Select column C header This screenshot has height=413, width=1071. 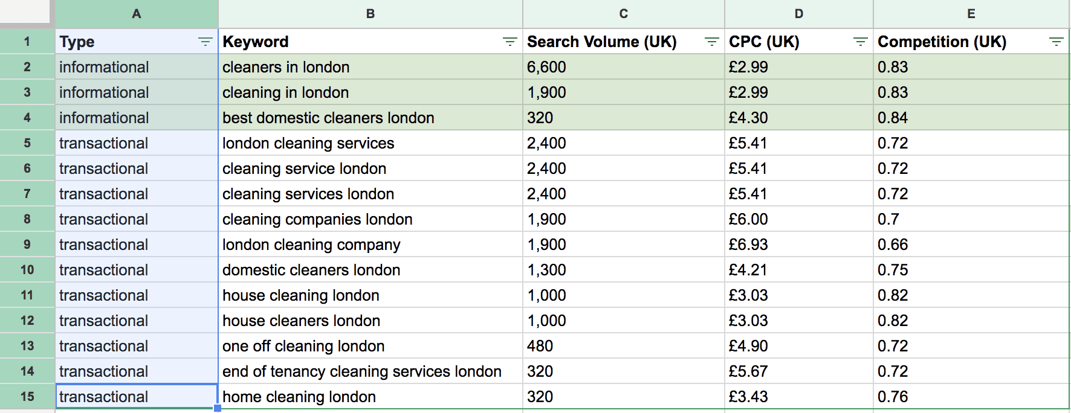tap(624, 14)
